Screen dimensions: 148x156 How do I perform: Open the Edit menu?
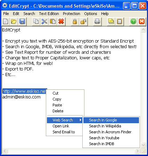click(x=16, y=14)
